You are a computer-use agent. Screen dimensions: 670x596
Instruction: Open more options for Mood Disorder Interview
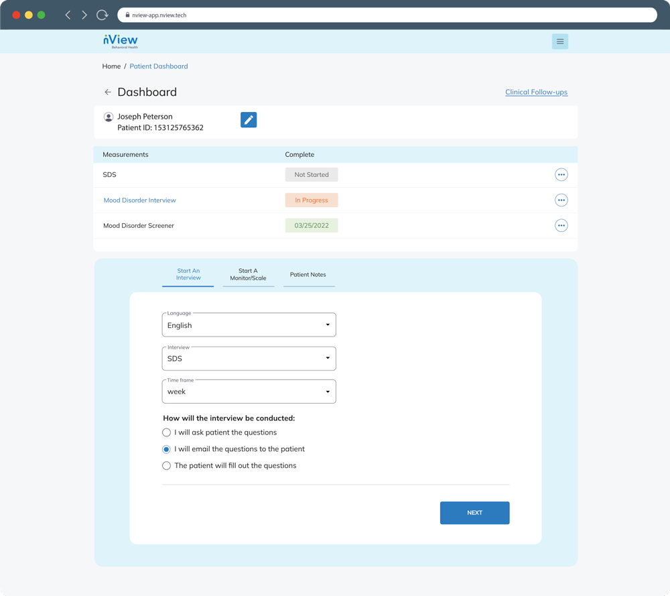point(561,200)
